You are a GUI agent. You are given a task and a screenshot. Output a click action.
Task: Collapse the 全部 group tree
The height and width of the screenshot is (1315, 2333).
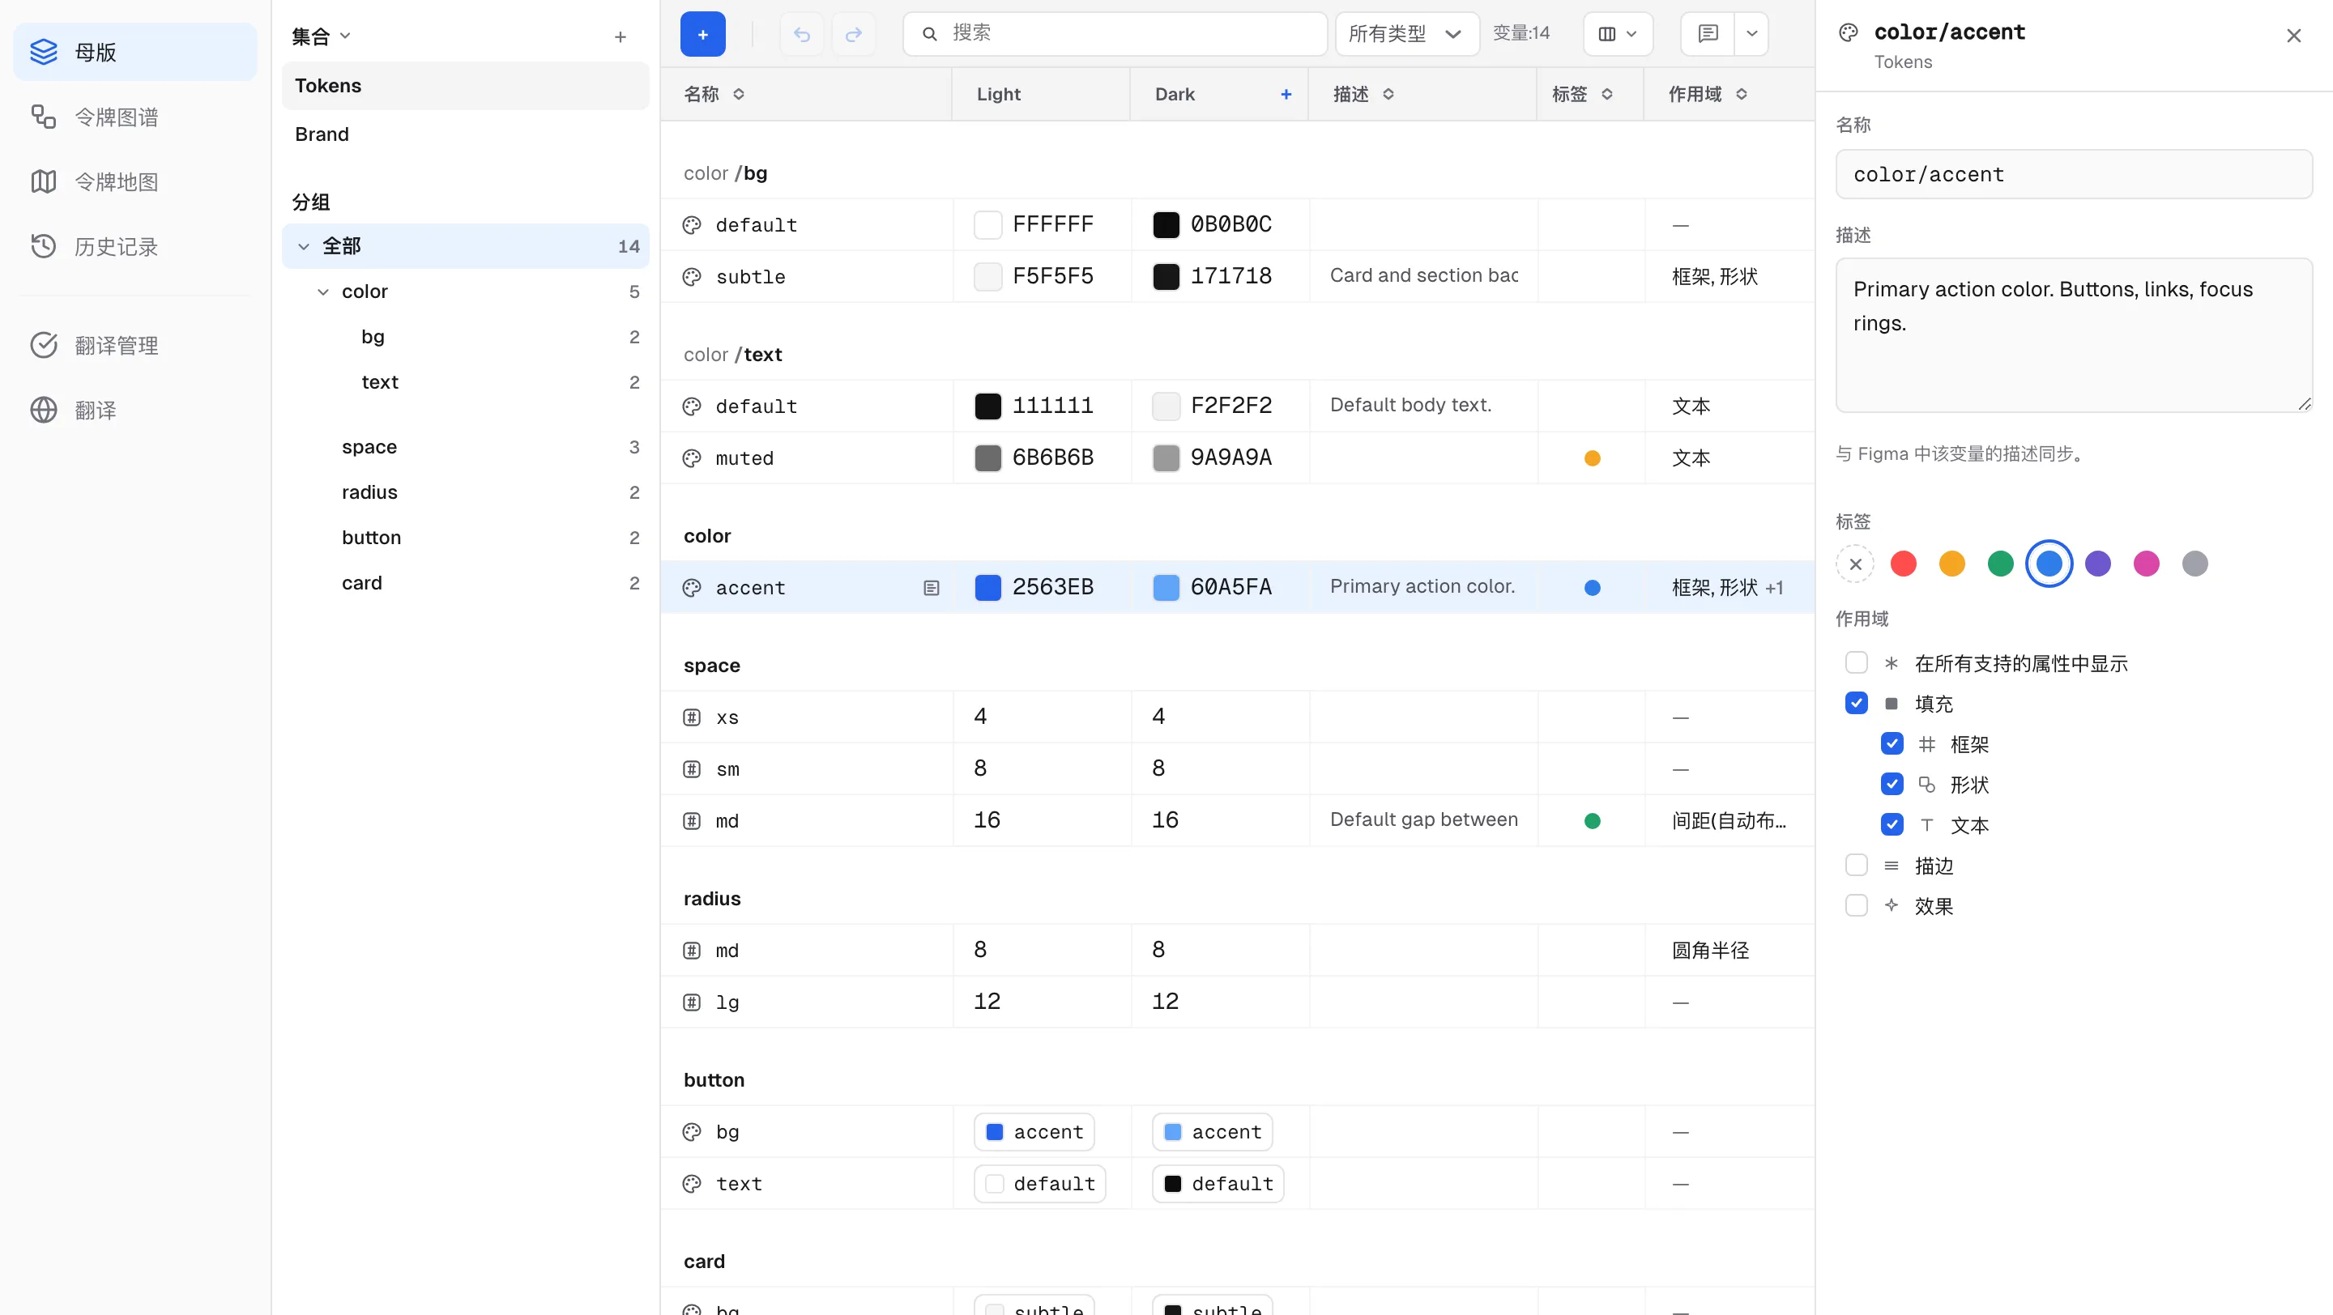click(x=304, y=246)
